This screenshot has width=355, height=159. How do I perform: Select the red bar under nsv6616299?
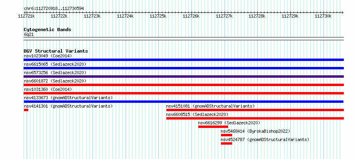click(213, 127)
